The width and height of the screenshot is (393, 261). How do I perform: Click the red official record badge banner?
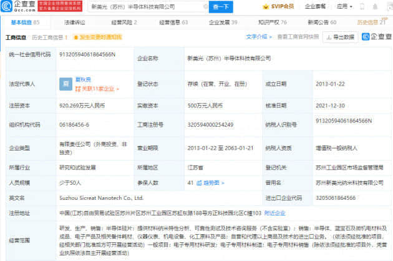(60, 6)
